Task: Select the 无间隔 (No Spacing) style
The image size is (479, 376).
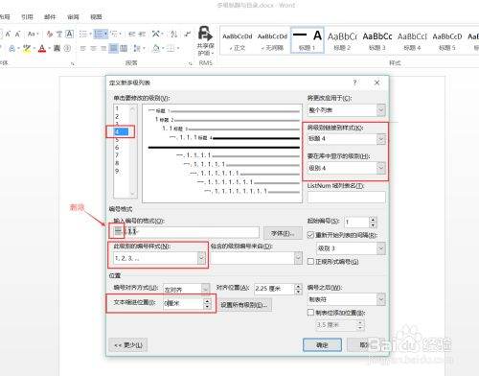Action: pos(272,40)
